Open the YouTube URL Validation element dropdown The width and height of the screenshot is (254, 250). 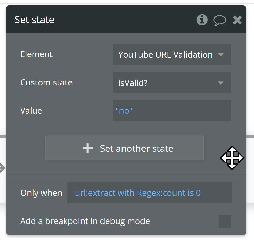165,54
